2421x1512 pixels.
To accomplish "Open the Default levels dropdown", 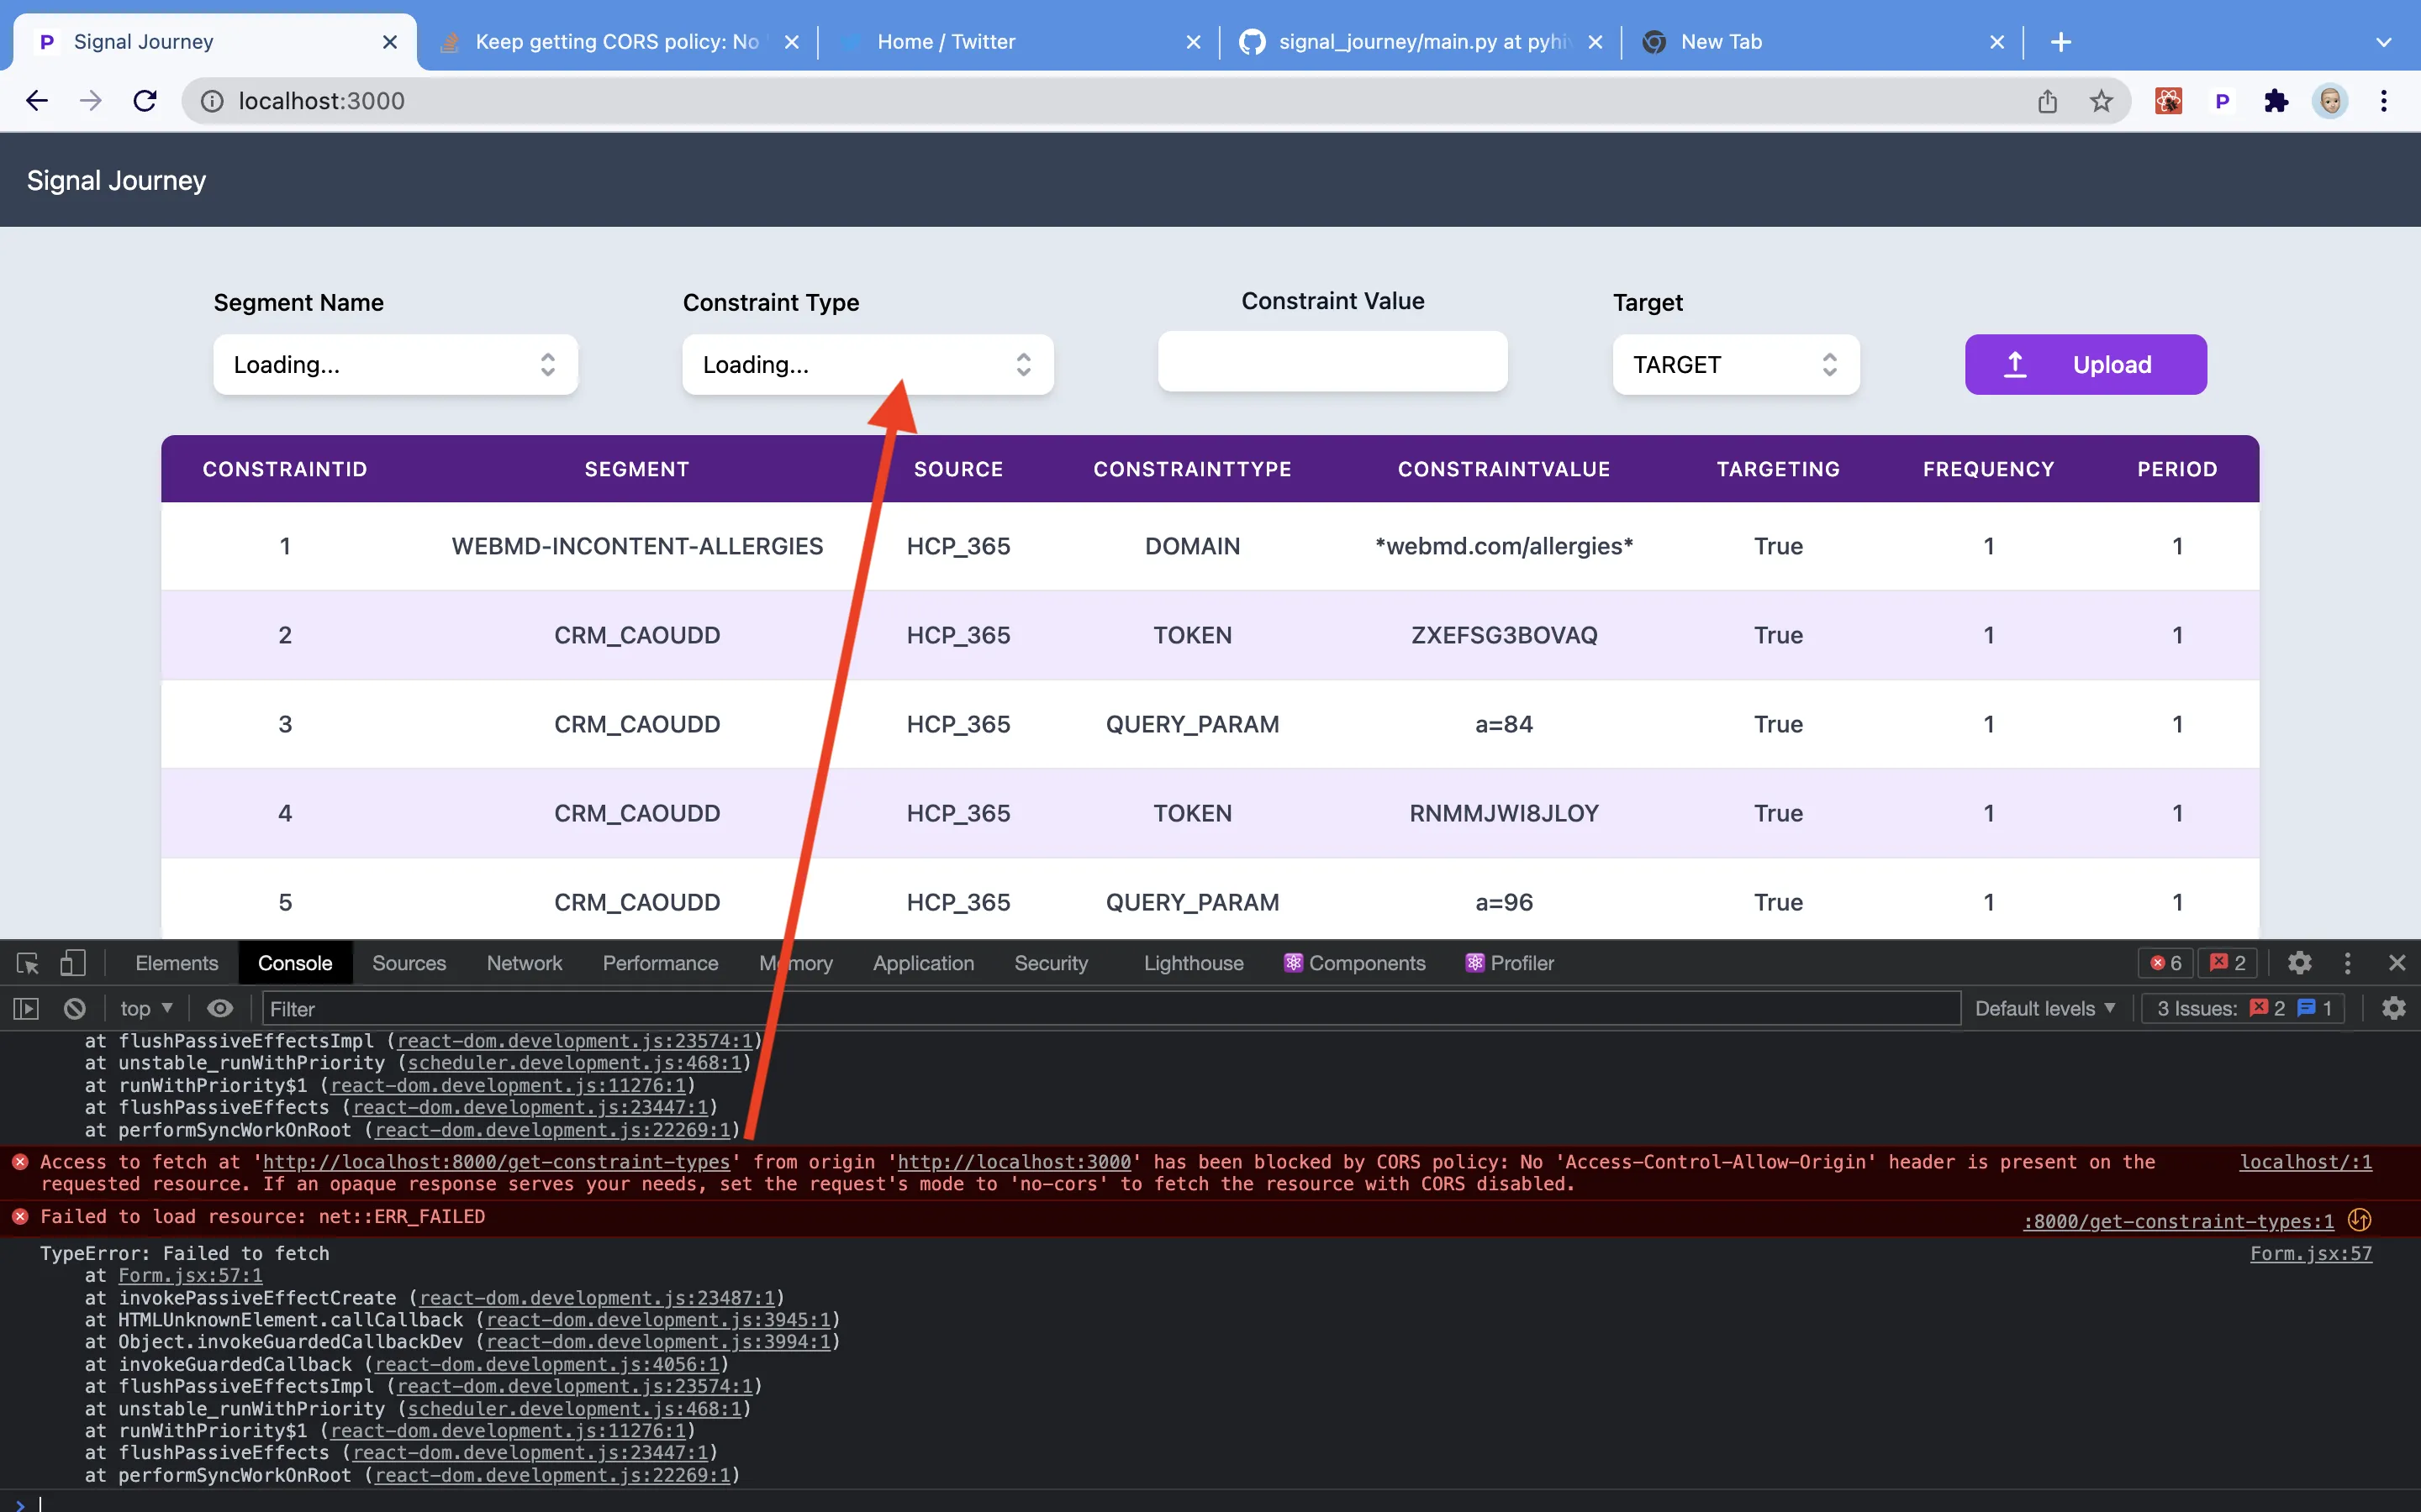I will tap(2044, 1008).
